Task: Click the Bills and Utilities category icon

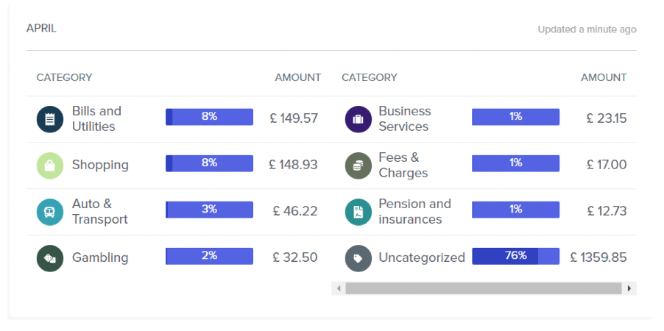Action: coord(50,118)
